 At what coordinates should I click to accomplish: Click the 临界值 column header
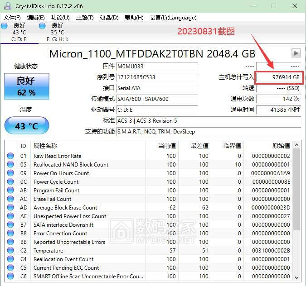point(227,146)
